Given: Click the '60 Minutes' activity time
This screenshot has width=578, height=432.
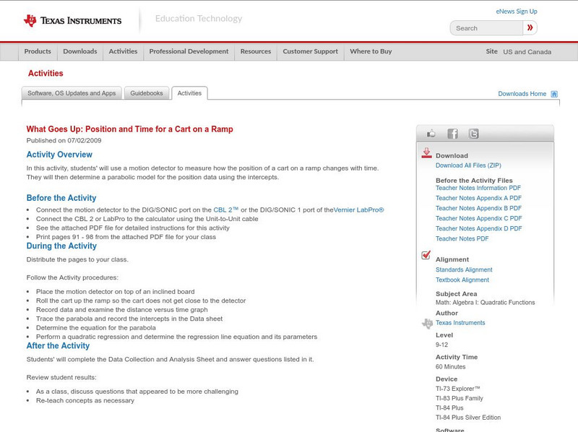Looking at the screenshot, I should tap(450, 367).
